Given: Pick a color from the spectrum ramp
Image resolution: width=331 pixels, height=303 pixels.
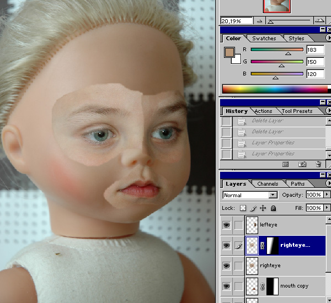Looking at the screenshot, I should [275, 89].
